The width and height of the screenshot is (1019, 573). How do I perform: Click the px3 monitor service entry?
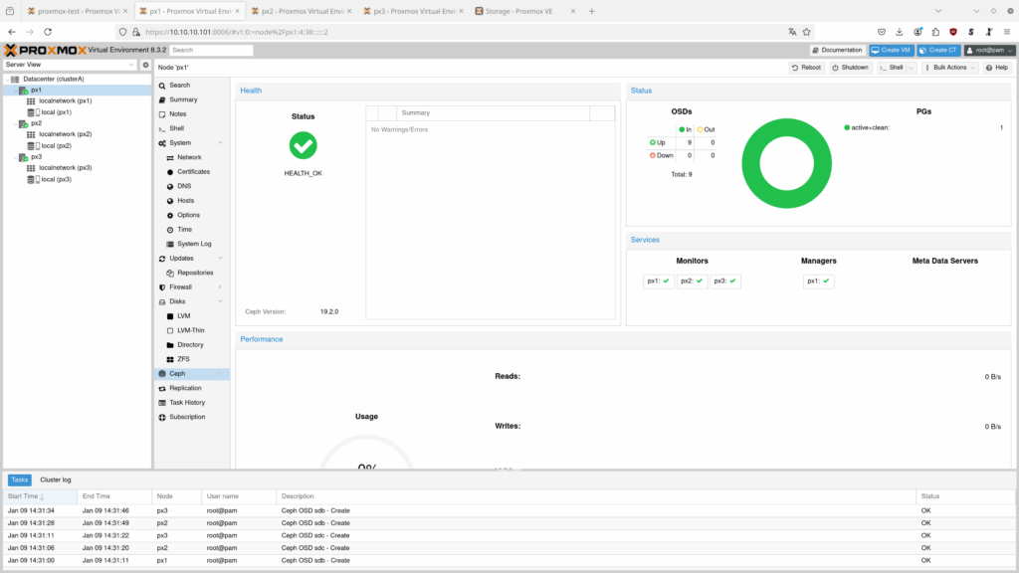point(724,282)
